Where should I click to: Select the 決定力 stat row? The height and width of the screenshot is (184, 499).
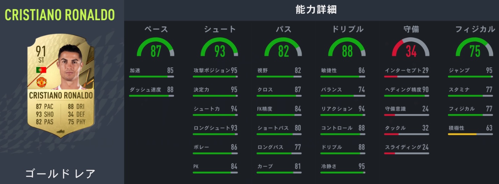[x=215, y=90]
